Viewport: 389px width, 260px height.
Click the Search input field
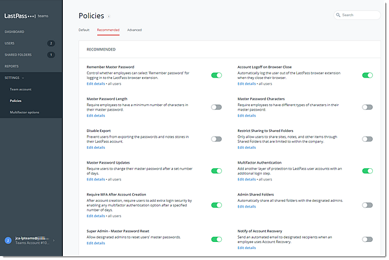coord(357,15)
